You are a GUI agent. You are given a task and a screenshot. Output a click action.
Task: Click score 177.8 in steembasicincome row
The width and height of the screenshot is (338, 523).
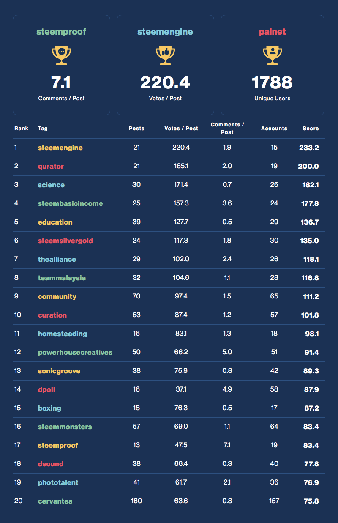pyautogui.click(x=309, y=203)
